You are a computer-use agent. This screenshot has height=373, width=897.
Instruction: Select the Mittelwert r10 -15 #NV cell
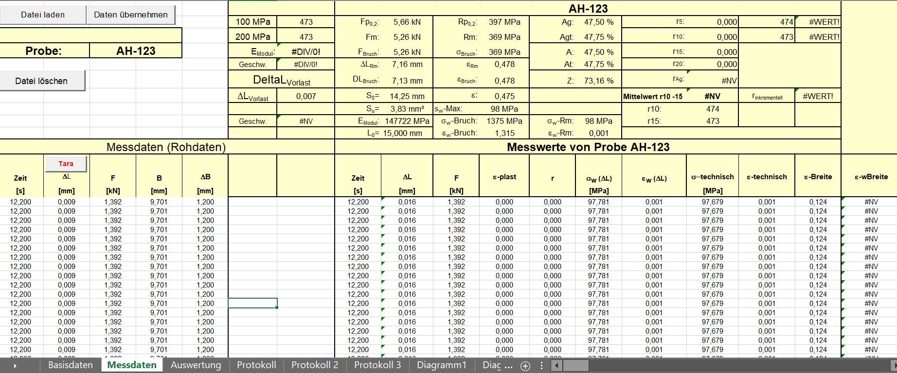point(713,96)
